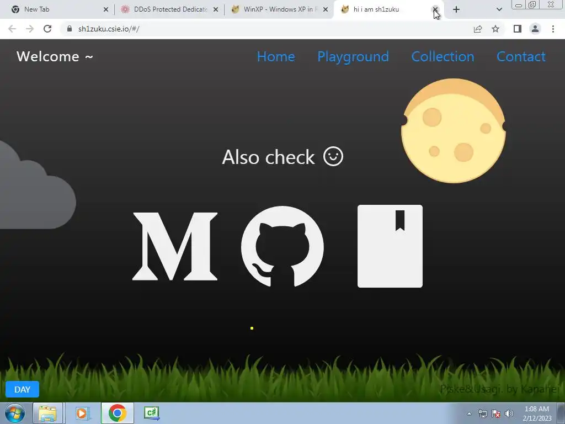Click the smiley face icon

[x=333, y=156]
